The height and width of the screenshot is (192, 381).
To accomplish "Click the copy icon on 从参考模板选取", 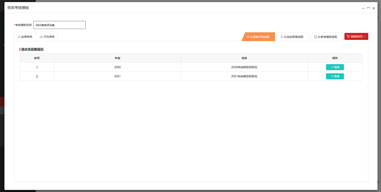I will (316, 37).
